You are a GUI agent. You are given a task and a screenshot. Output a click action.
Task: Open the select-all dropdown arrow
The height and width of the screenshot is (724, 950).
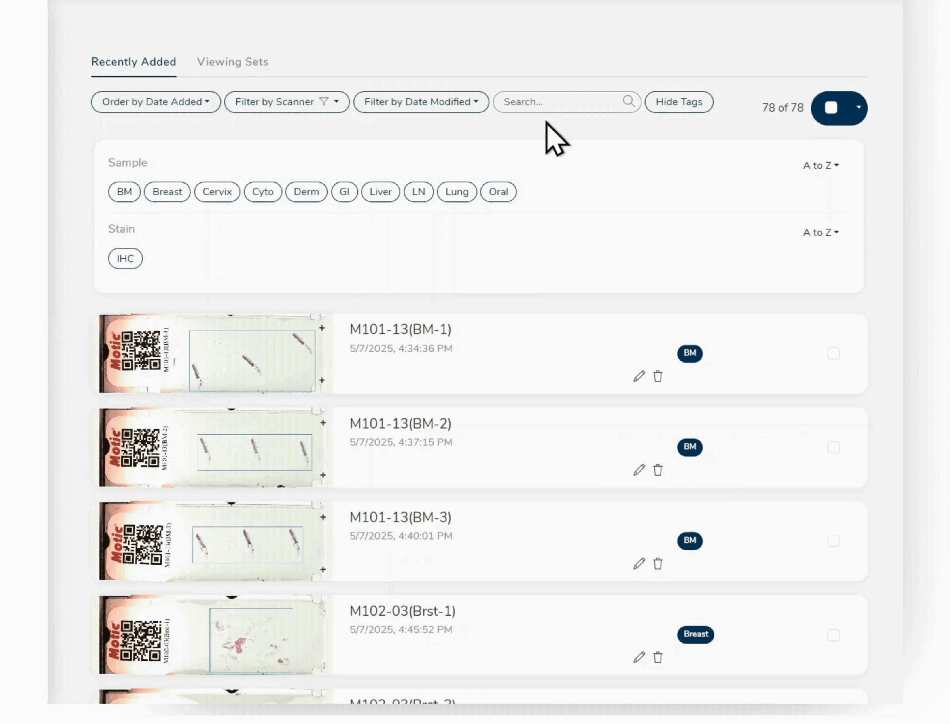pyautogui.click(x=858, y=107)
